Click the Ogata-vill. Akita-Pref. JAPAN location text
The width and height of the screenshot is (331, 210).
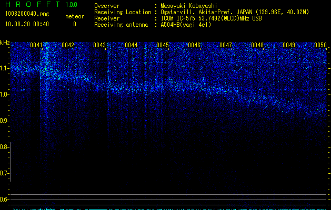tap(235, 12)
